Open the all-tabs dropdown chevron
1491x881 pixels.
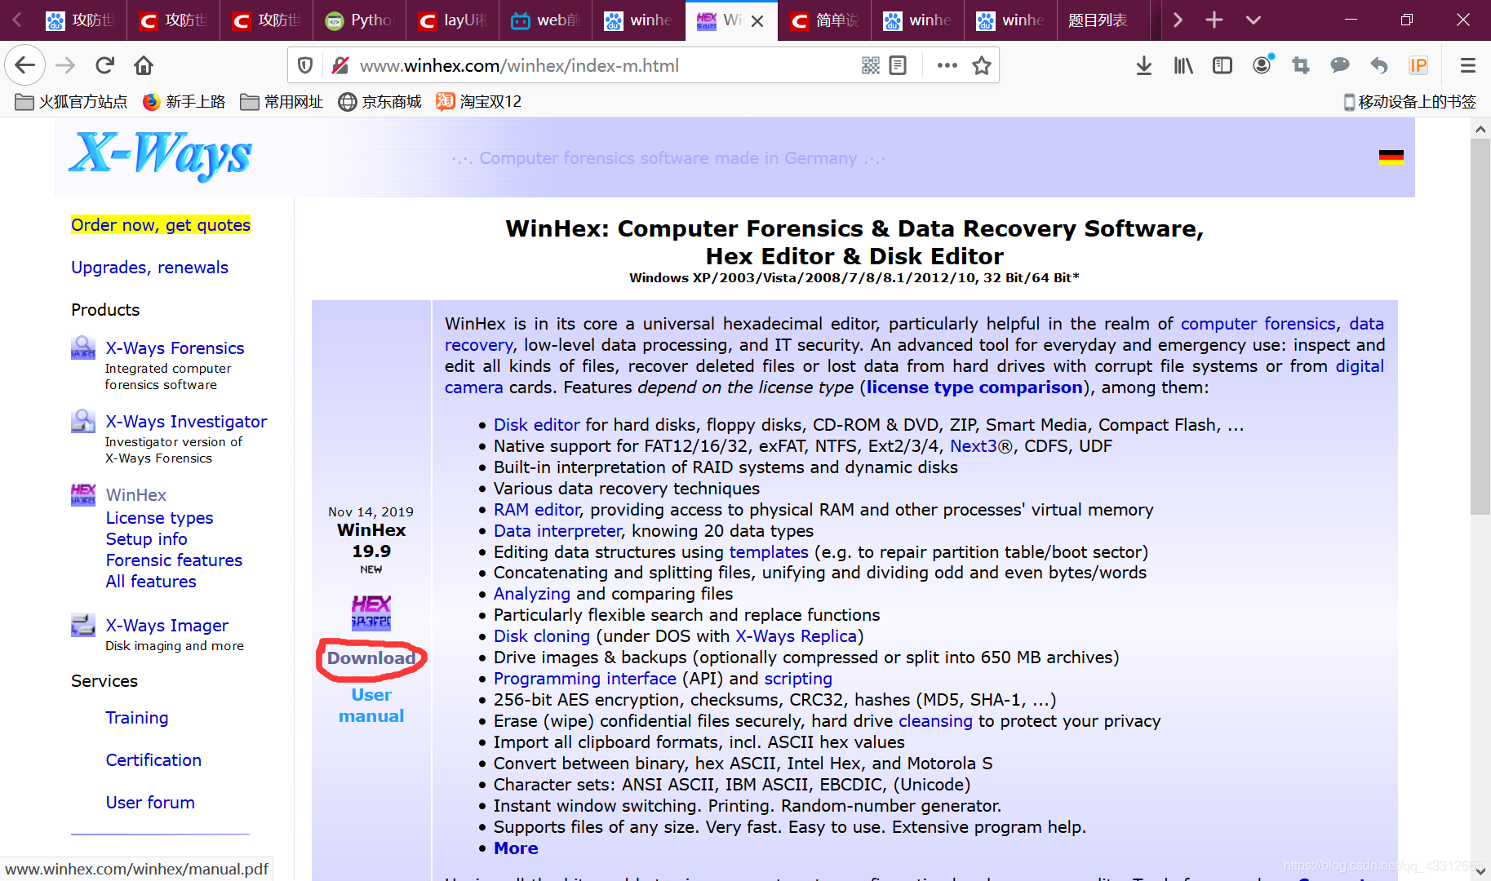[x=1252, y=20]
